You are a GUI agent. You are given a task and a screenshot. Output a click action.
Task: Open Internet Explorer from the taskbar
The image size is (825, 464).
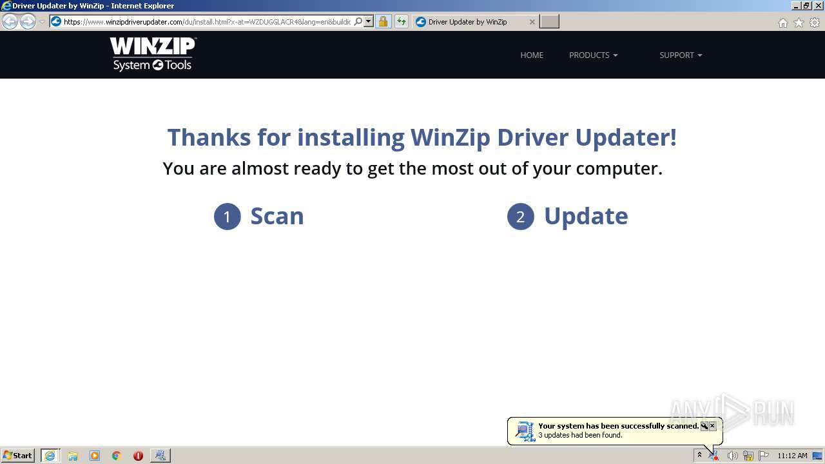[50, 455]
